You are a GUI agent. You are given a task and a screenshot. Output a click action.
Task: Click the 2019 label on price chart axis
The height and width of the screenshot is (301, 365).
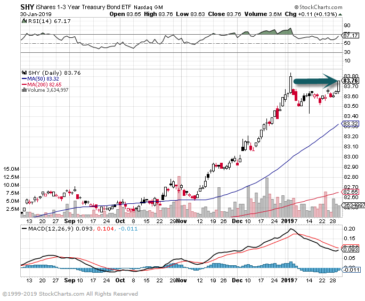288,221
